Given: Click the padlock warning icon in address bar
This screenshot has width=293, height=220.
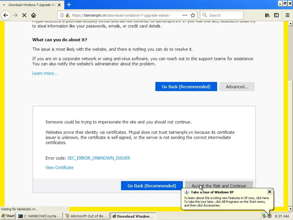Looking at the screenshot, I should 68,15.
